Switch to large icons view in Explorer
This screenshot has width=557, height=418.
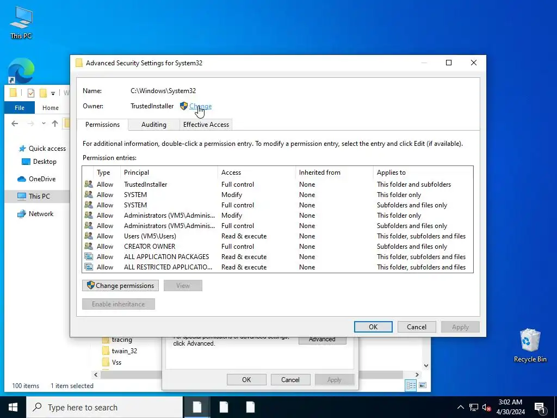[x=423, y=385]
